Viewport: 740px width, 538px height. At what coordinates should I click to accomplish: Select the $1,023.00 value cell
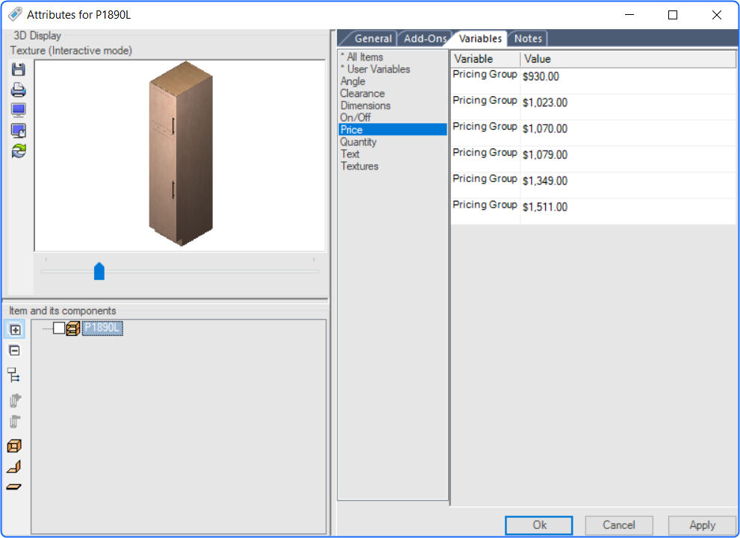coord(628,107)
